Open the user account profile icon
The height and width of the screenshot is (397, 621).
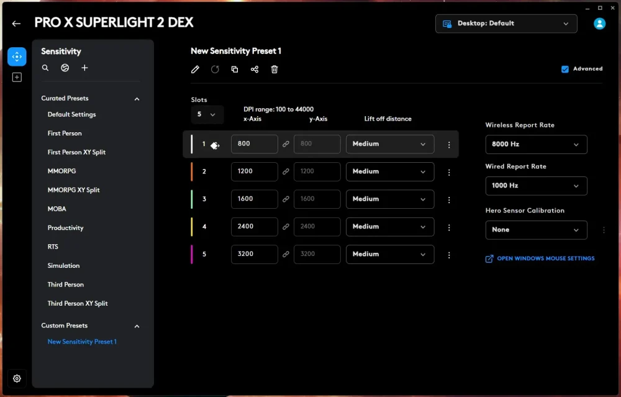tap(599, 24)
